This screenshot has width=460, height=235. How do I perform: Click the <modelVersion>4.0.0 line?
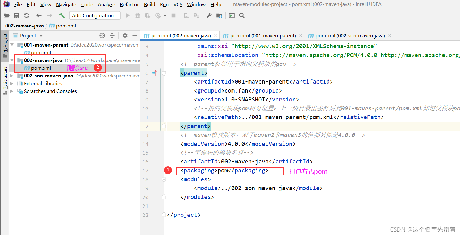(x=238, y=144)
